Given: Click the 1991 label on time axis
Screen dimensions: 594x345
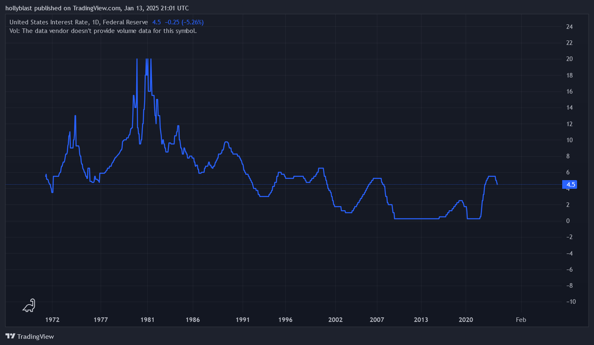Looking at the screenshot, I should tap(243, 319).
